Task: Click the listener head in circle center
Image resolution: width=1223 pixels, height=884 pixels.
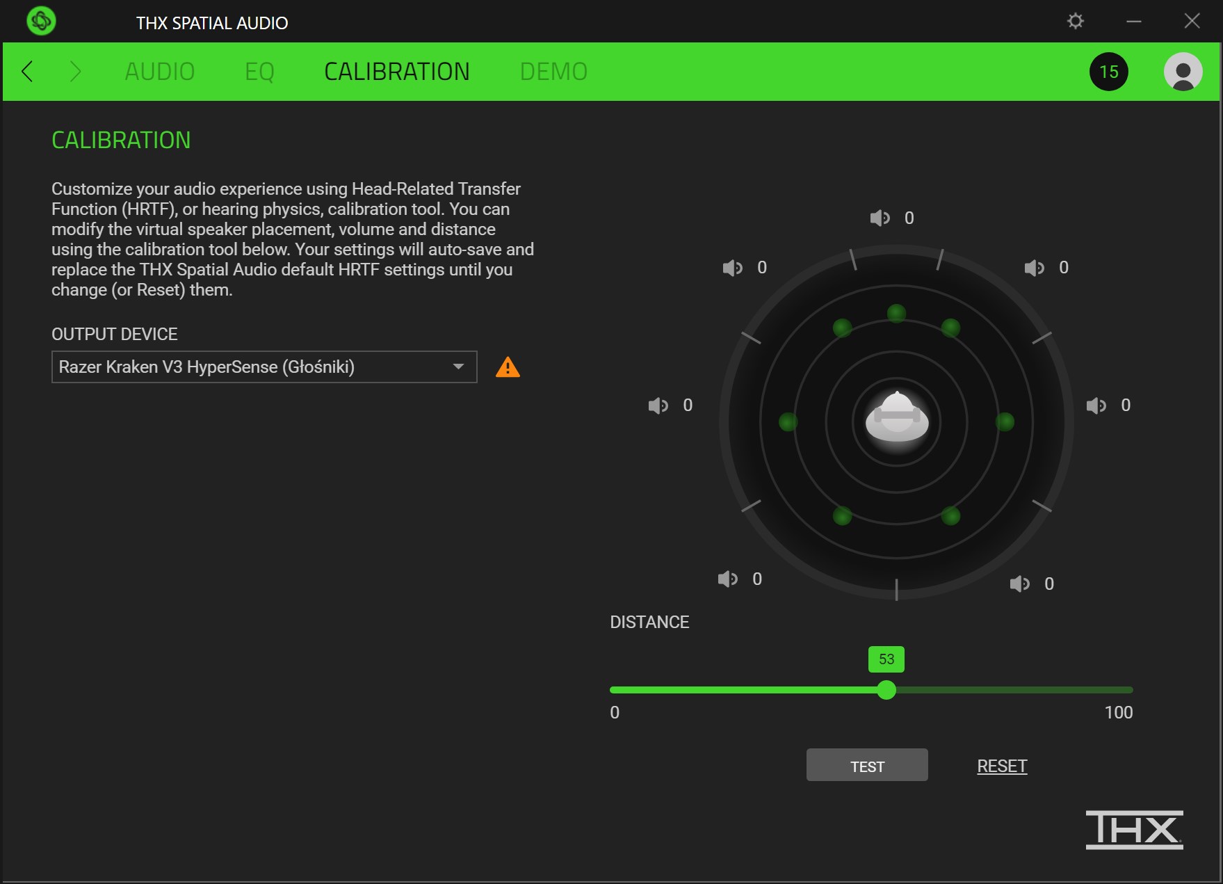Action: [897, 417]
